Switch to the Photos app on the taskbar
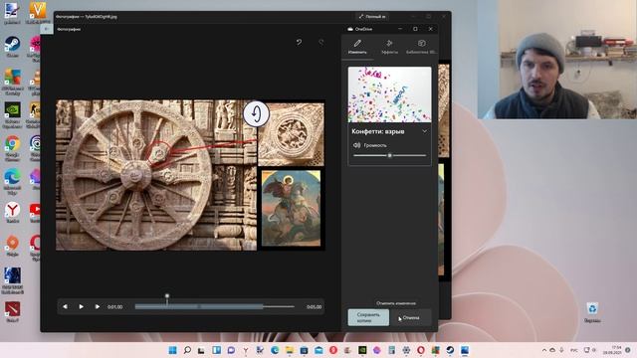The width and height of the screenshot is (637, 358). pos(465,350)
